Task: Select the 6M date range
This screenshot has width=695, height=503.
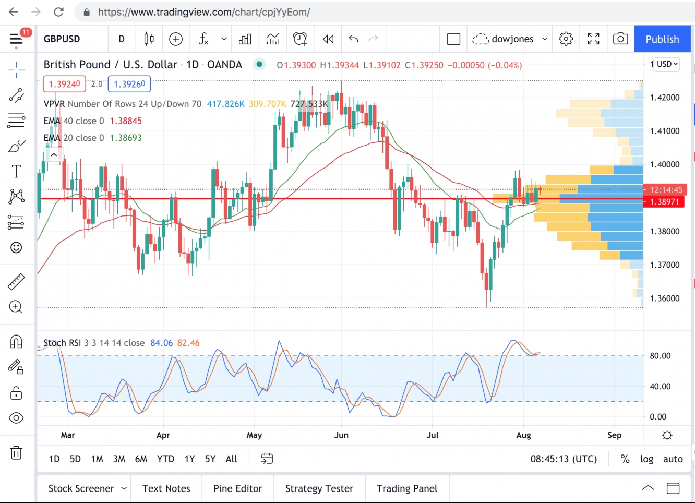Action: click(141, 459)
